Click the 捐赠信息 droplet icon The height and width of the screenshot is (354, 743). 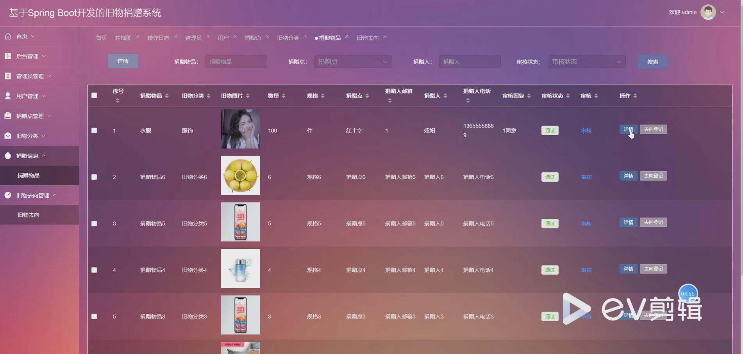(x=8, y=156)
